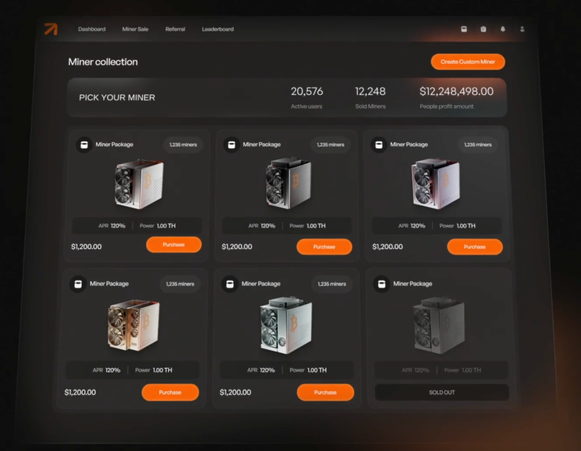Click the package icon on the bottom-left miner card
This screenshot has width=581, height=451.
78,284
